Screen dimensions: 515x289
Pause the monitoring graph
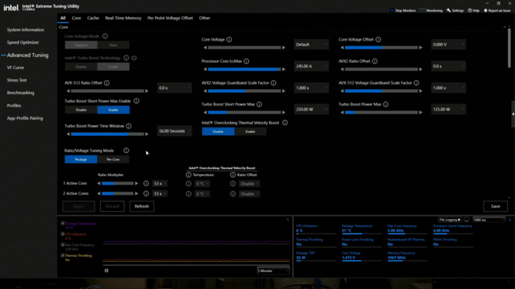(106, 271)
